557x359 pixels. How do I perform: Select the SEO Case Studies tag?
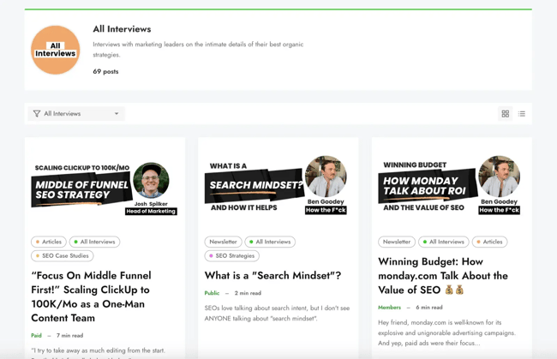coord(63,255)
